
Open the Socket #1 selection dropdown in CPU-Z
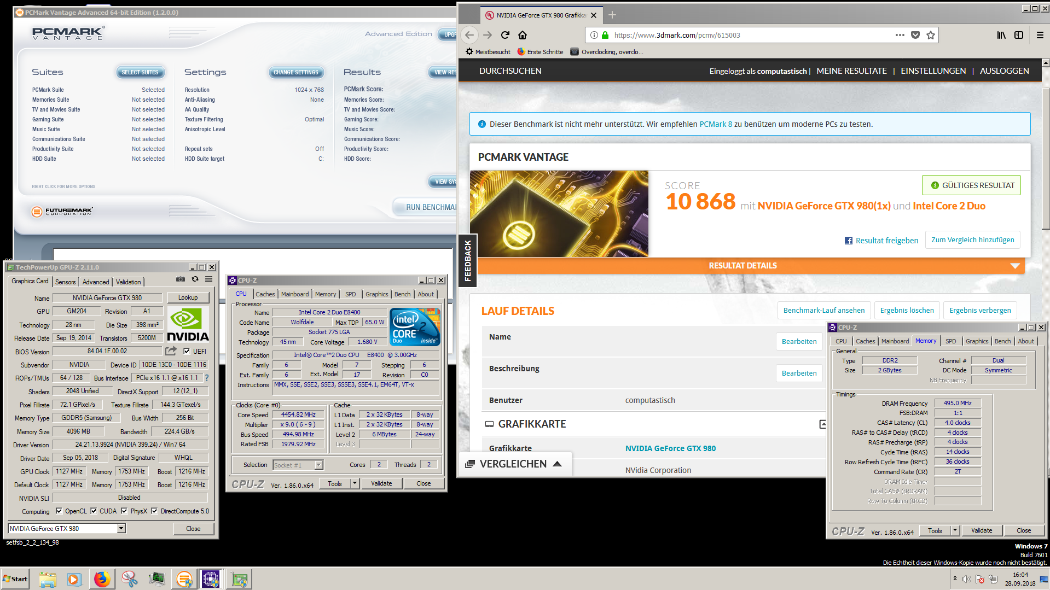click(x=319, y=465)
